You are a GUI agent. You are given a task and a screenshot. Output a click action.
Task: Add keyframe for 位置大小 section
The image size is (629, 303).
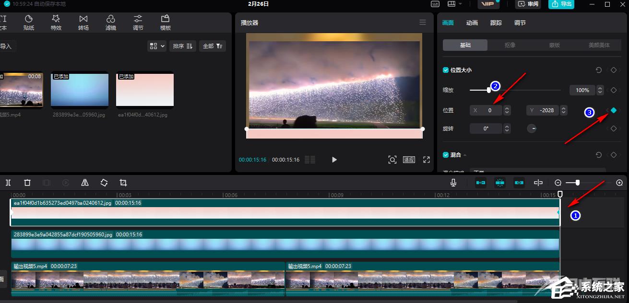point(614,70)
